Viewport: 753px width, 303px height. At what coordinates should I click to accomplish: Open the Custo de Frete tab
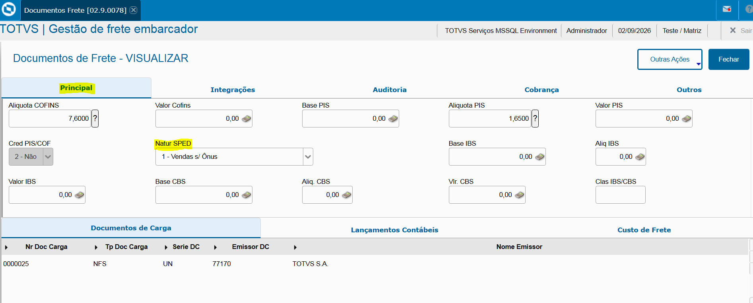[x=644, y=230]
